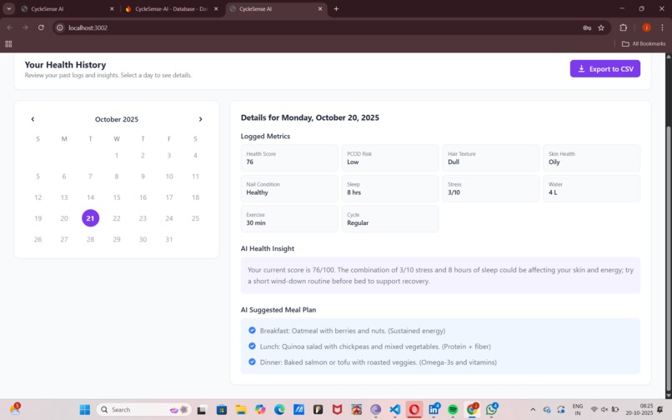The height and width of the screenshot is (420, 672).
Task: Show hidden system tray icons
Action: (533, 410)
